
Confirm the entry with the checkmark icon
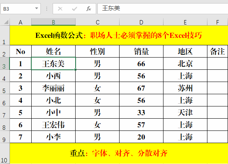click(74, 9)
